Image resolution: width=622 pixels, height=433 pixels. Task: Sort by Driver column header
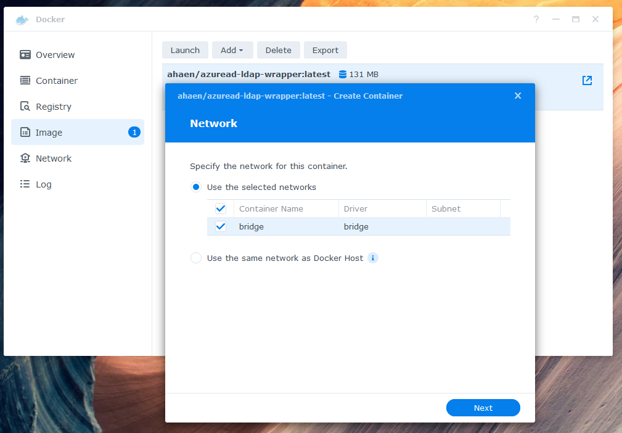click(x=382, y=208)
